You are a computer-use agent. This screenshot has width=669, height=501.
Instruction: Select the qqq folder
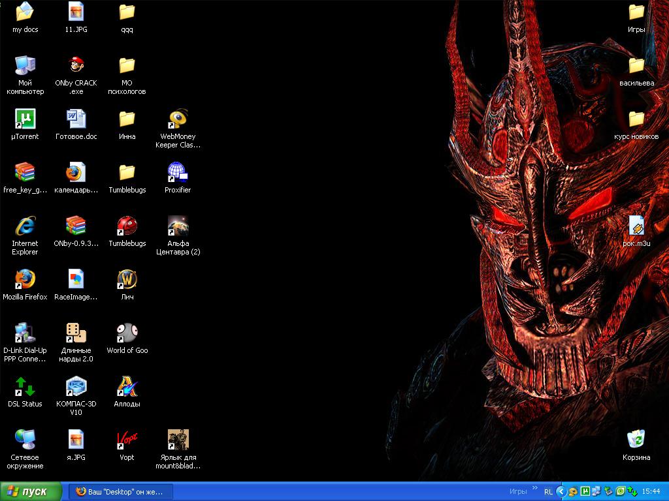(127, 12)
